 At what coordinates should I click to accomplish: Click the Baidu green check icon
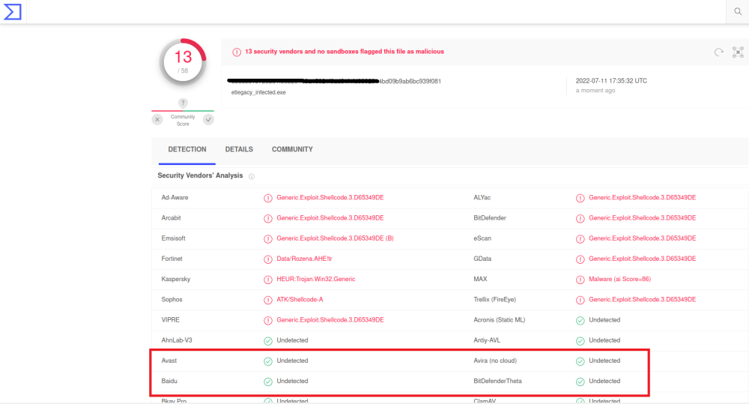[x=268, y=382]
